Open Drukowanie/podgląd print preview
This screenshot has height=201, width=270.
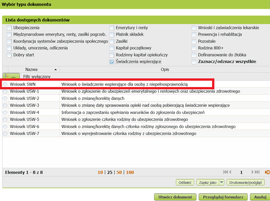click(245, 182)
